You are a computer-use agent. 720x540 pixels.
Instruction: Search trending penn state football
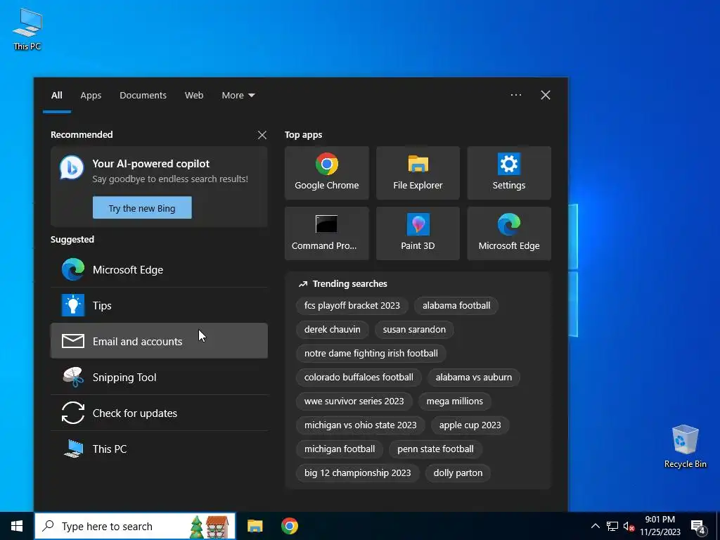(435, 449)
